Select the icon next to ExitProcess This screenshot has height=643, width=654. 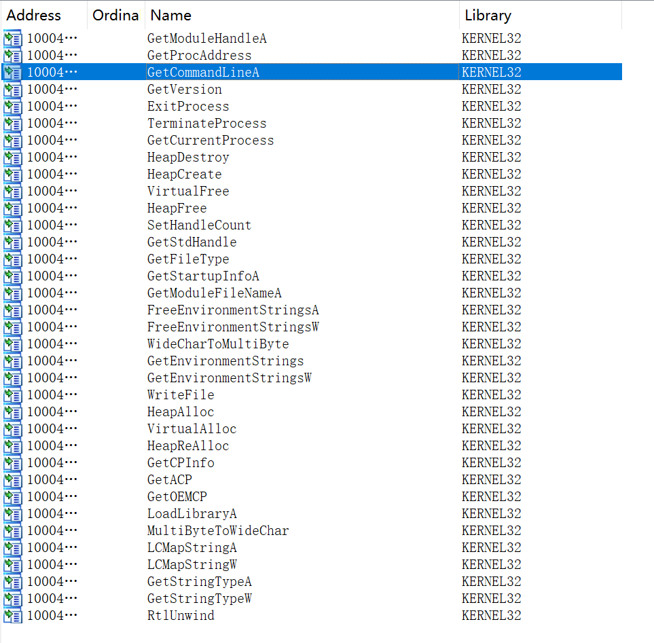[x=12, y=107]
